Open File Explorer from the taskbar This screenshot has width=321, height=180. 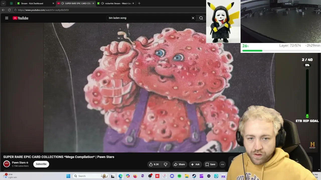[187, 176]
